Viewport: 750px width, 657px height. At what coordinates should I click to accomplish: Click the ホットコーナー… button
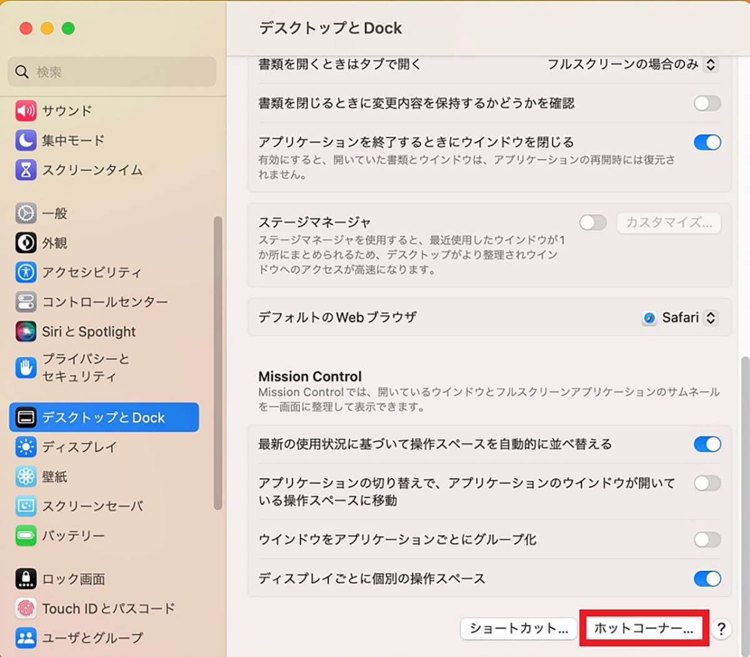[644, 628]
